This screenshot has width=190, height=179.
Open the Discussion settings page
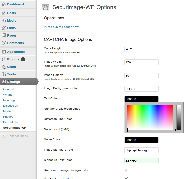[x=11, y=106]
